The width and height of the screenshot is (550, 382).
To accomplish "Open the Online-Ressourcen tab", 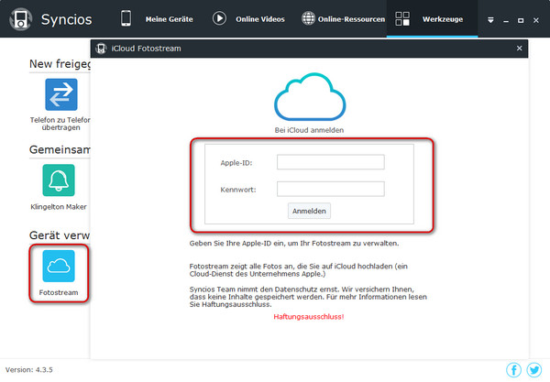I will coord(351,19).
